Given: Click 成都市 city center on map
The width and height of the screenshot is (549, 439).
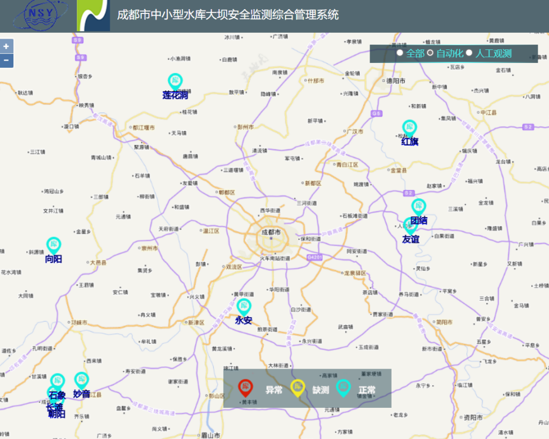Looking at the screenshot, I should tap(270, 232).
